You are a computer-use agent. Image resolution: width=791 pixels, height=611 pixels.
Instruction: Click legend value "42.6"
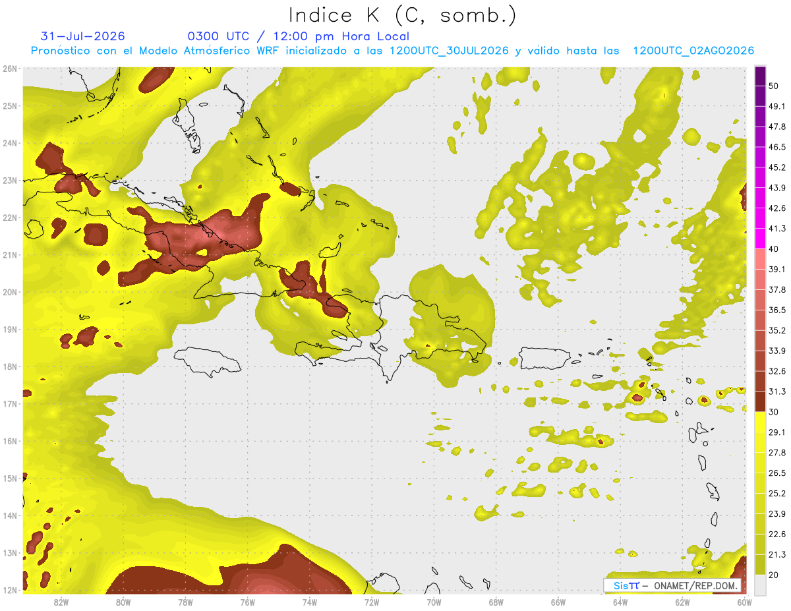coord(777,208)
